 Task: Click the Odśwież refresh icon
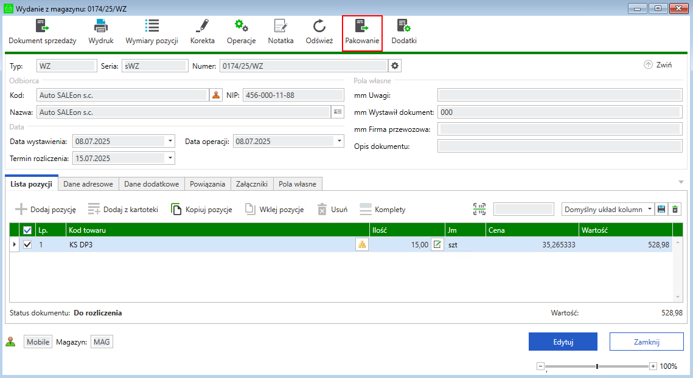319,27
